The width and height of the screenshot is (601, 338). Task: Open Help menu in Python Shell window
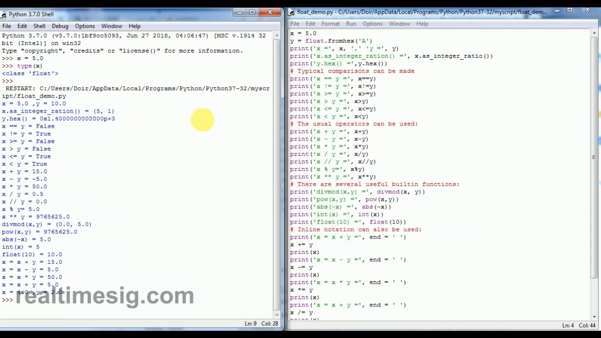[x=135, y=26]
